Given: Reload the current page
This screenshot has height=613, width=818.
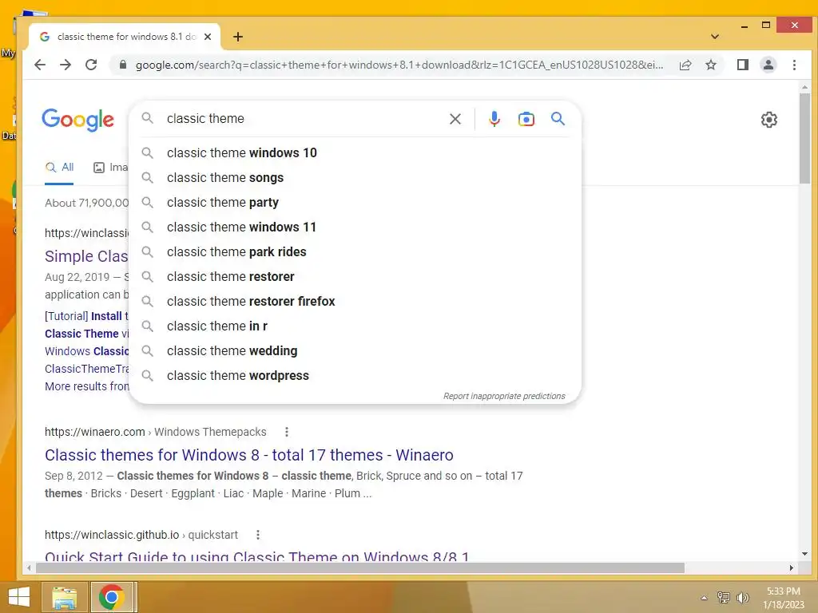Looking at the screenshot, I should [91, 65].
